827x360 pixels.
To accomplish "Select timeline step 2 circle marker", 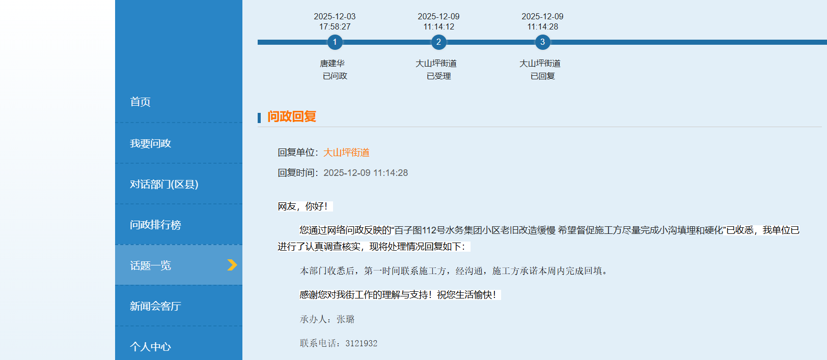I will (x=438, y=42).
